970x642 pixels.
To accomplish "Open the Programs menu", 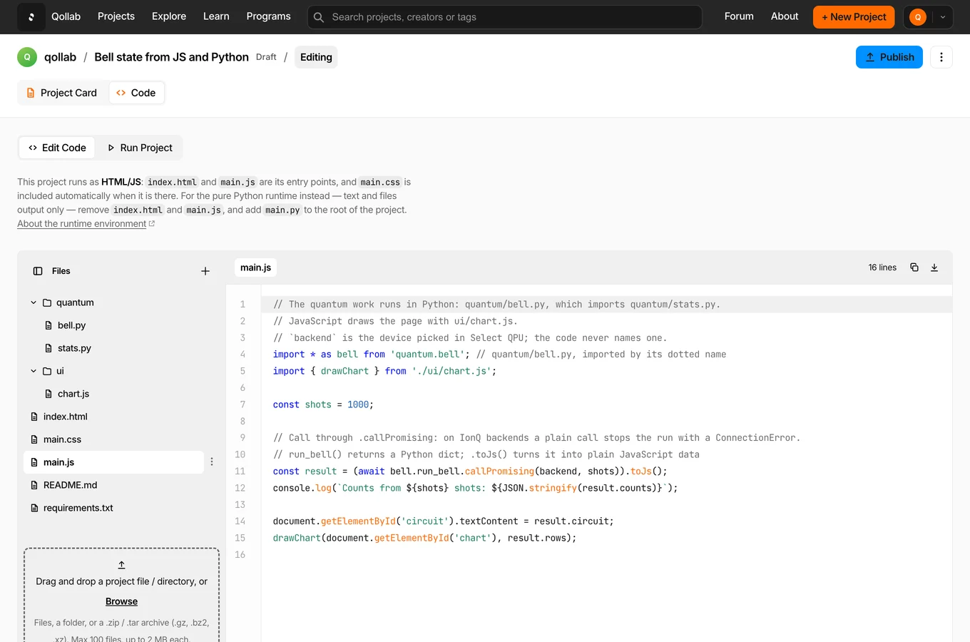I will click(268, 16).
